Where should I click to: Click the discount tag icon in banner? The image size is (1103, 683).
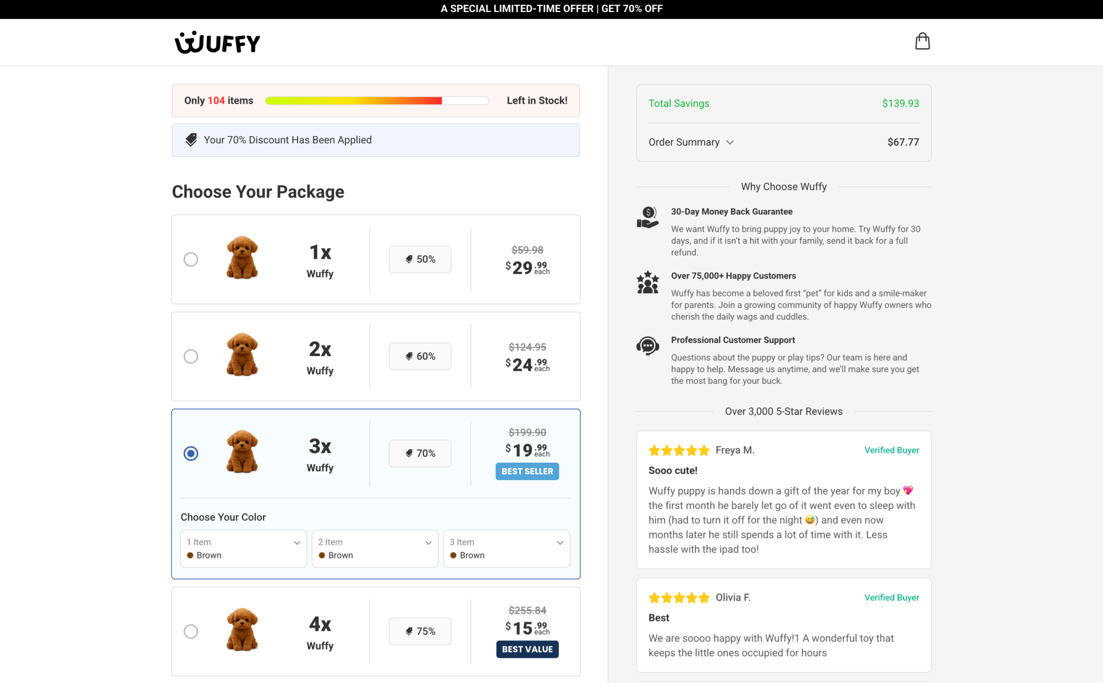coord(191,140)
